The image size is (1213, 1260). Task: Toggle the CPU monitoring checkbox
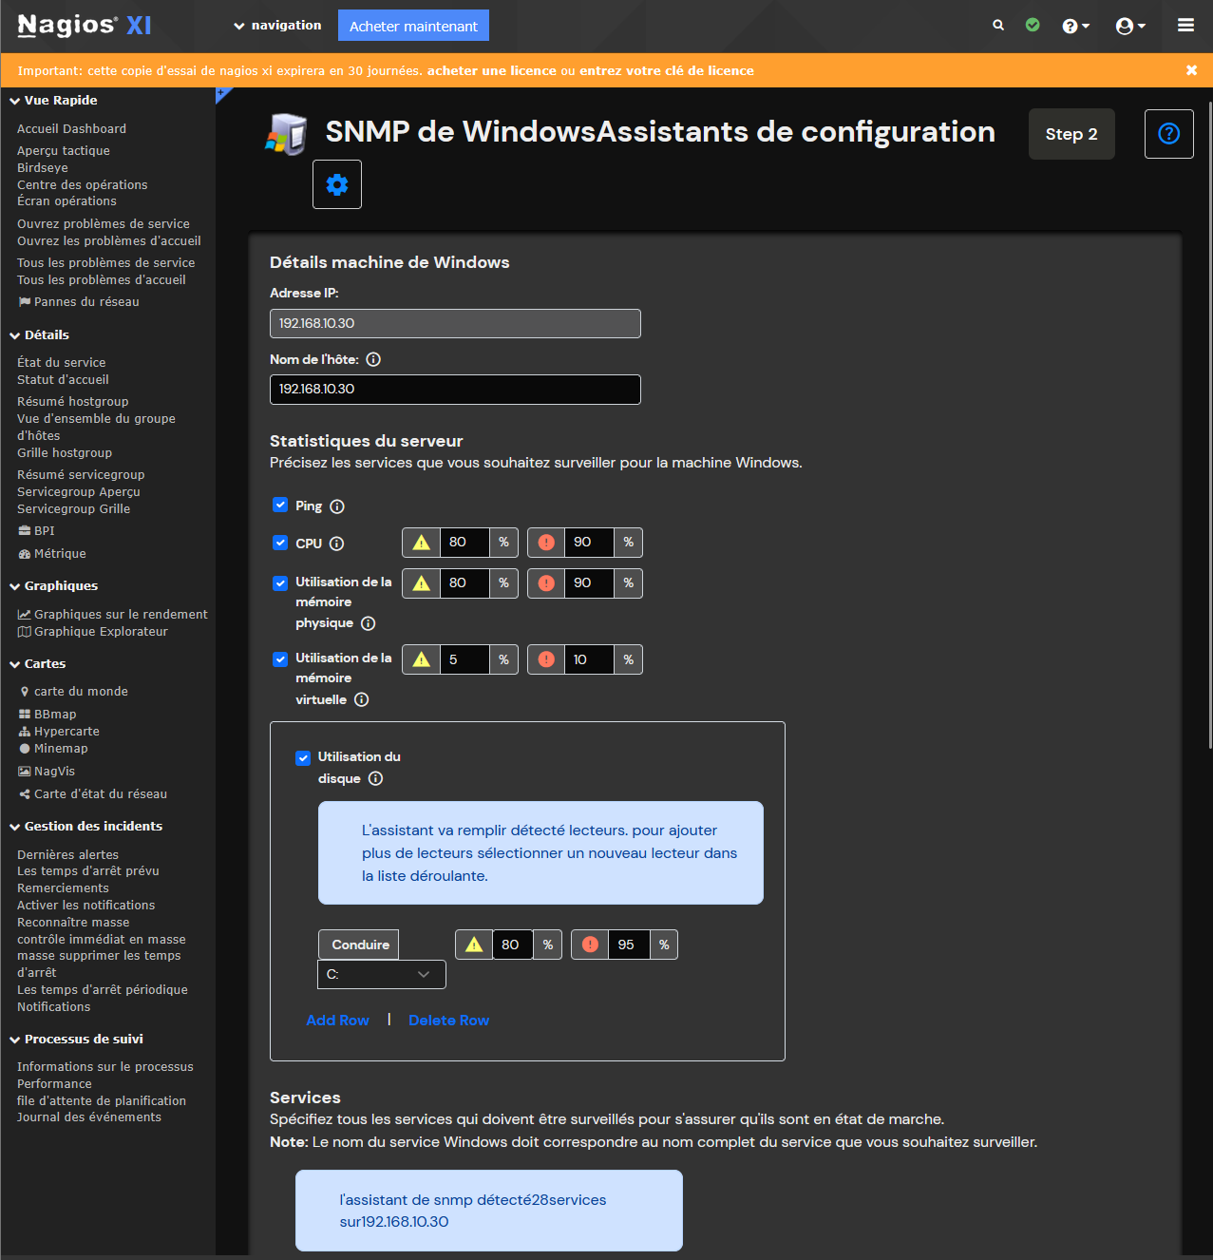tap(280, 543)
